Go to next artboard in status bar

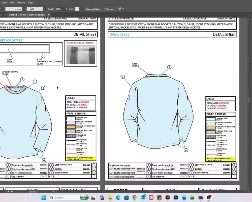[x=8, y=192]
